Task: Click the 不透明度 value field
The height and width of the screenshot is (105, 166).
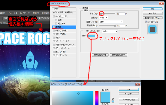Action: (121, 26)
